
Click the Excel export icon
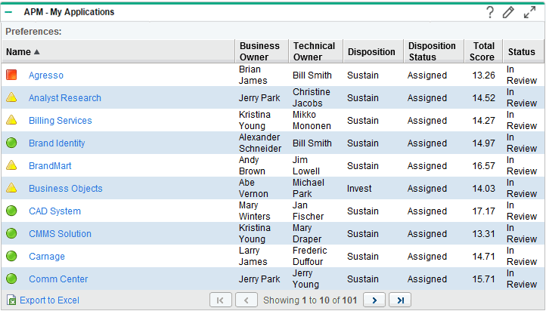coord(11,300)
